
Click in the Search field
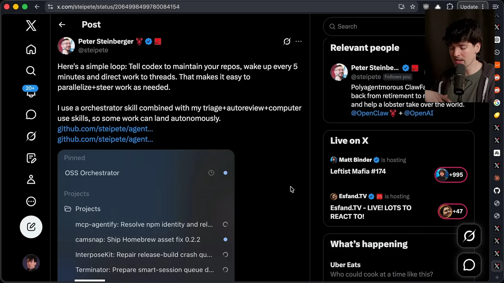click(374, 26)
